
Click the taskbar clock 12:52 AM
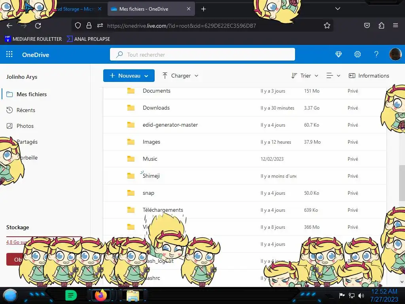click(x=384, y=292)
